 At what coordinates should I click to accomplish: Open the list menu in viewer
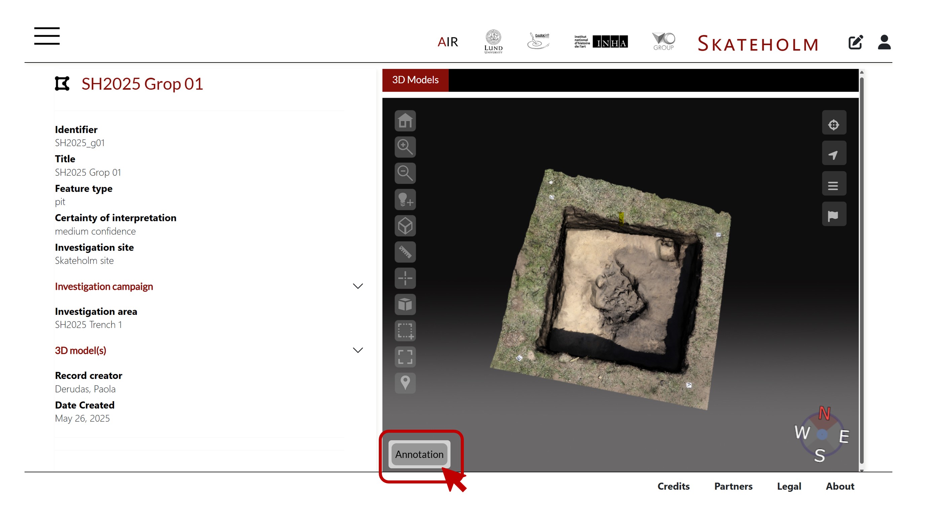click(834, 185)
